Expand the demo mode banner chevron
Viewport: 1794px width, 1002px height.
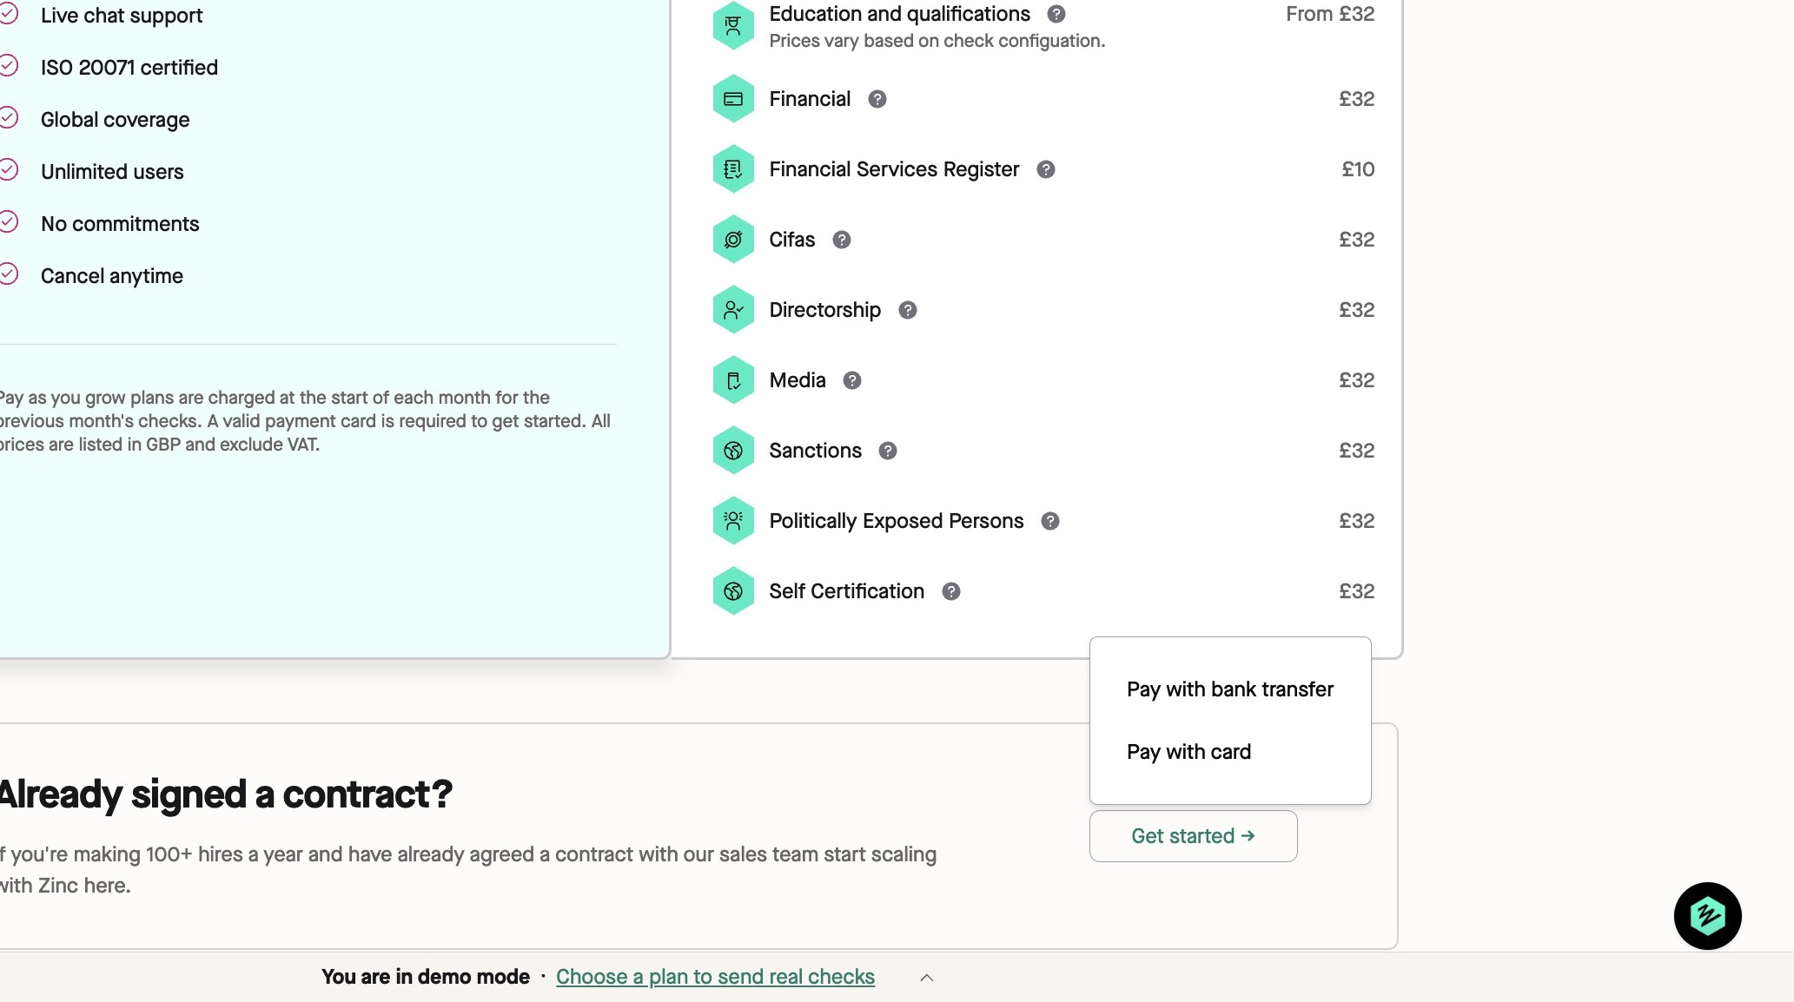point(927,978)
